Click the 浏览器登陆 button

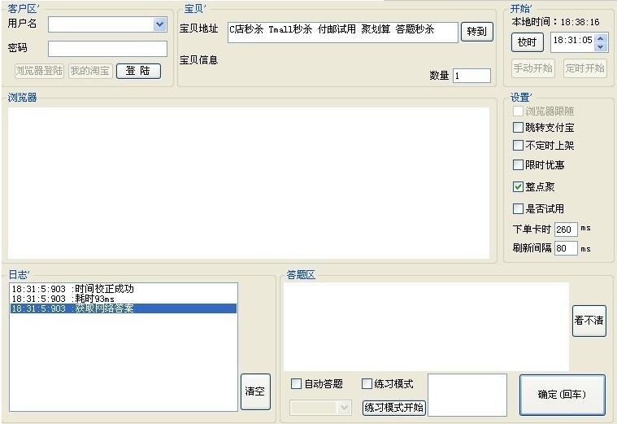click(39, 71)
